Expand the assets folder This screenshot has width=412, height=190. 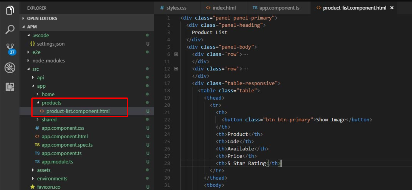click(x=33, y=170)
